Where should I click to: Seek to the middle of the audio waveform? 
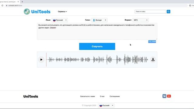tap(97, 60)
